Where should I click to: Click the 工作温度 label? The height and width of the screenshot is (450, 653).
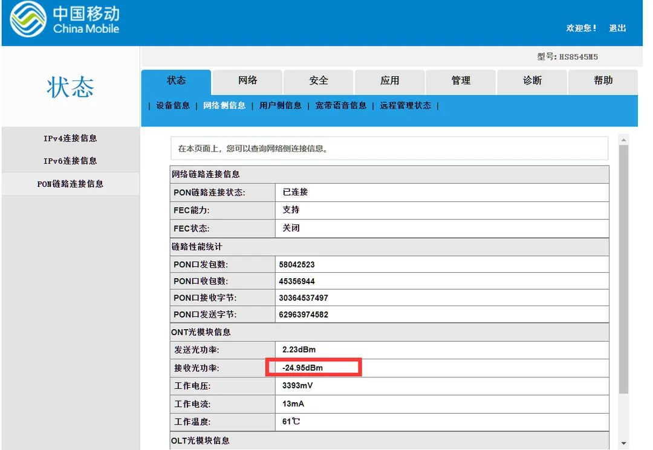192,422
